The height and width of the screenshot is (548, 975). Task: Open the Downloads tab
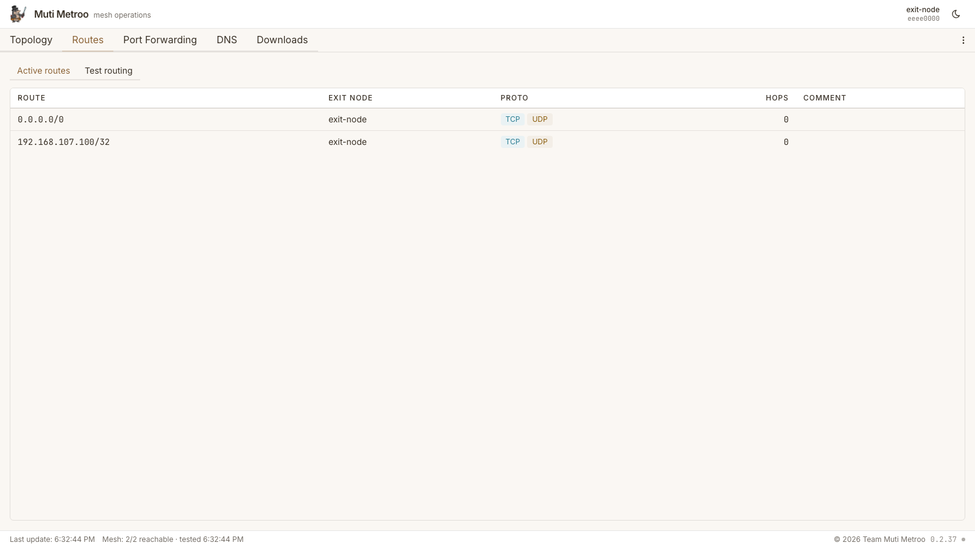[282, 40]
